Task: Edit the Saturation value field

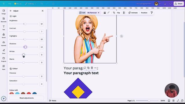Action: [42, 84]
